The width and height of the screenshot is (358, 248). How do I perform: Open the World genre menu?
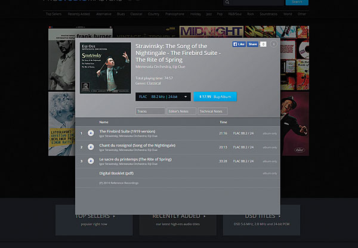(288, 14)
